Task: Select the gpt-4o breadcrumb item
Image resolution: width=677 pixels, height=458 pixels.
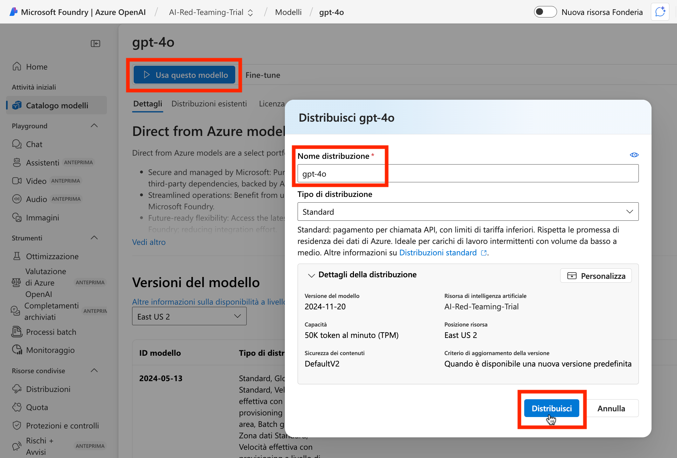Action: [331, 12]
